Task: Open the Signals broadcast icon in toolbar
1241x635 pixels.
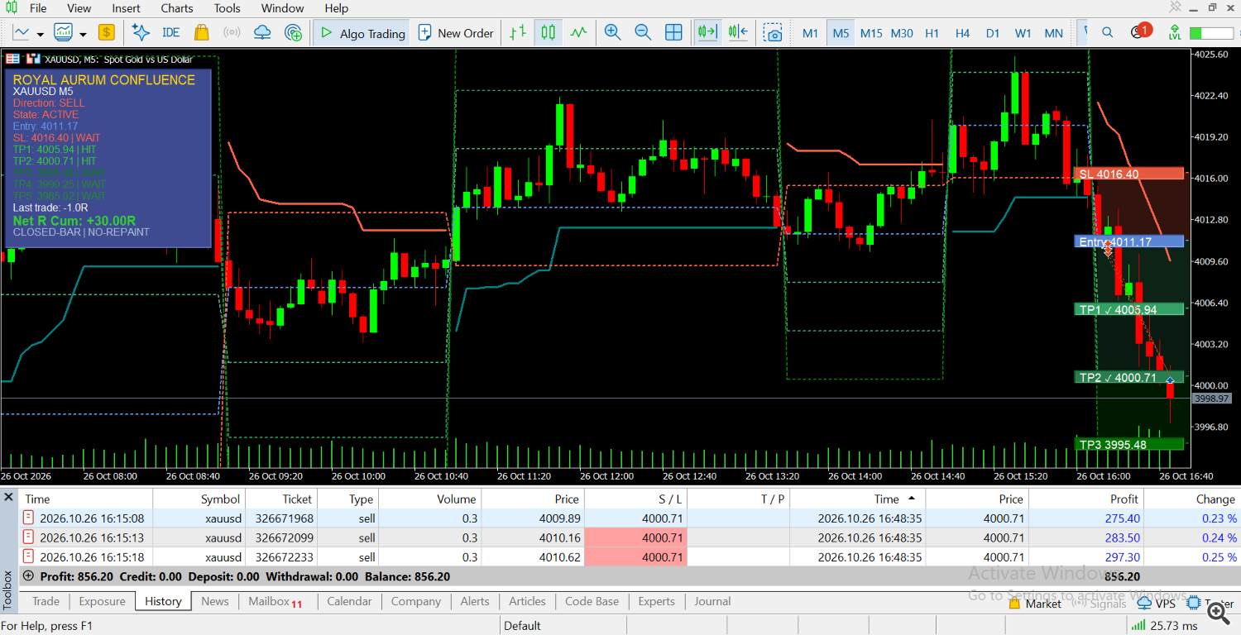Action: (232, 33)
